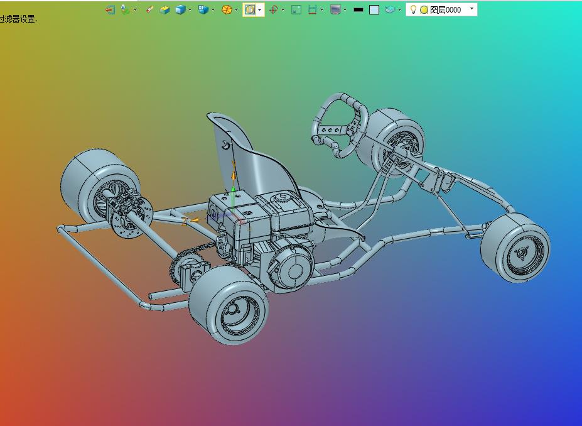
Task: Expand the red crosshair icon dropdown
Action: [x=283, y=10]
